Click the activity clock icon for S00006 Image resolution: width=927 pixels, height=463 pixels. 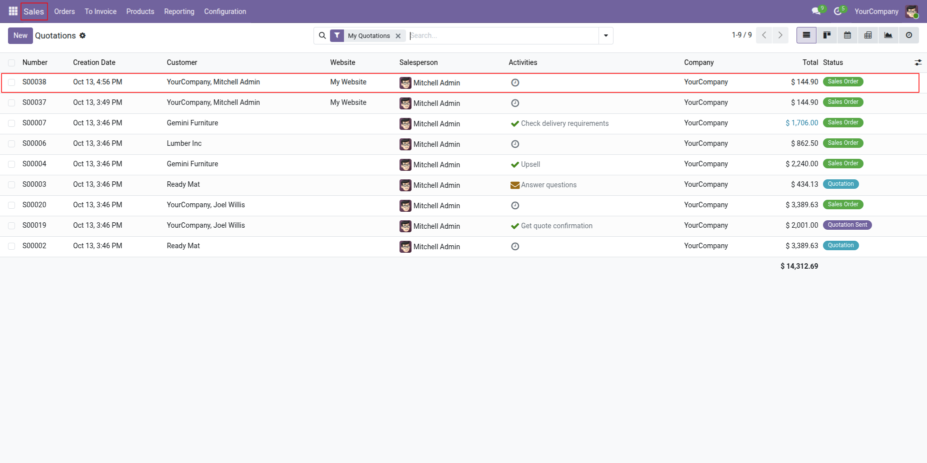coord(515,144)
